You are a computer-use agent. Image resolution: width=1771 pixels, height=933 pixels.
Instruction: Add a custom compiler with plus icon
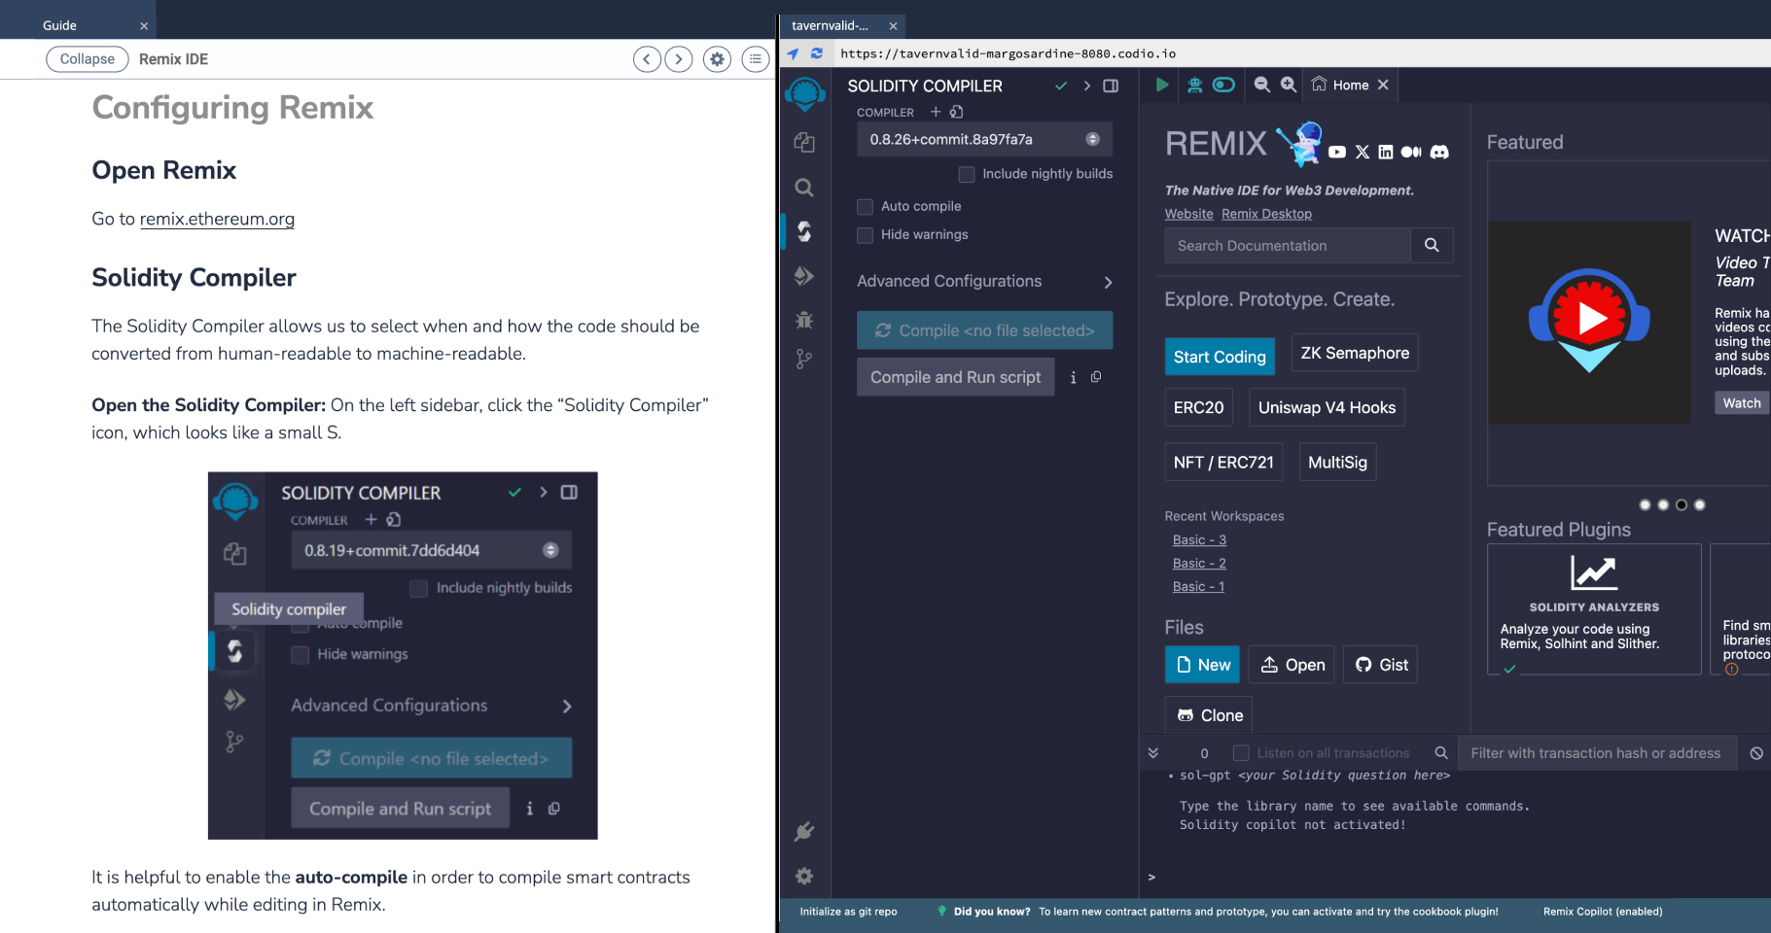(x=936, y=112)
